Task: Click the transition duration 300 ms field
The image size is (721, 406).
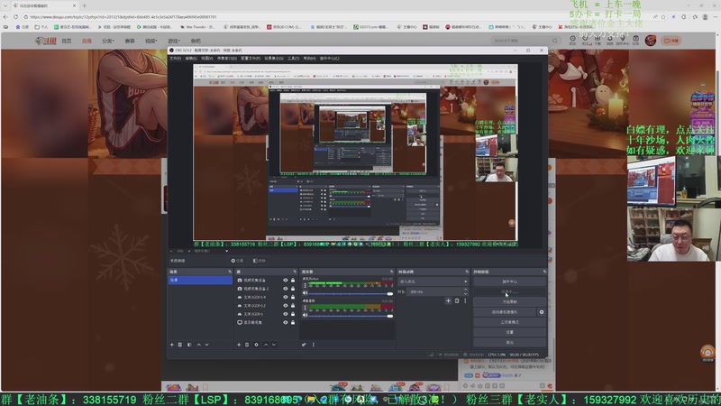Action: click(434, 291)
